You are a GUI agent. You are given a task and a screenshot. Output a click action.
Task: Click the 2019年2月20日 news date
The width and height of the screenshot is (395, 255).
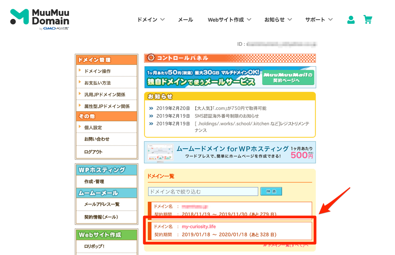(173, 108)
